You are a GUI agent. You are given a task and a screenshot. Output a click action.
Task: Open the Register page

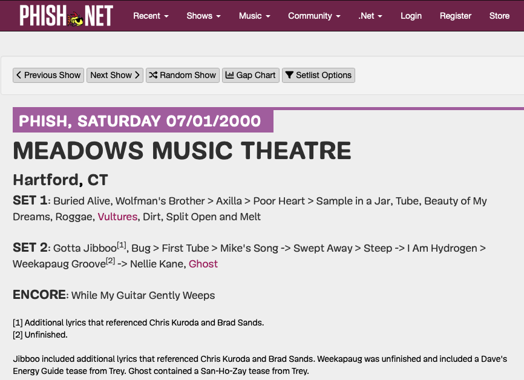point(456,16)
